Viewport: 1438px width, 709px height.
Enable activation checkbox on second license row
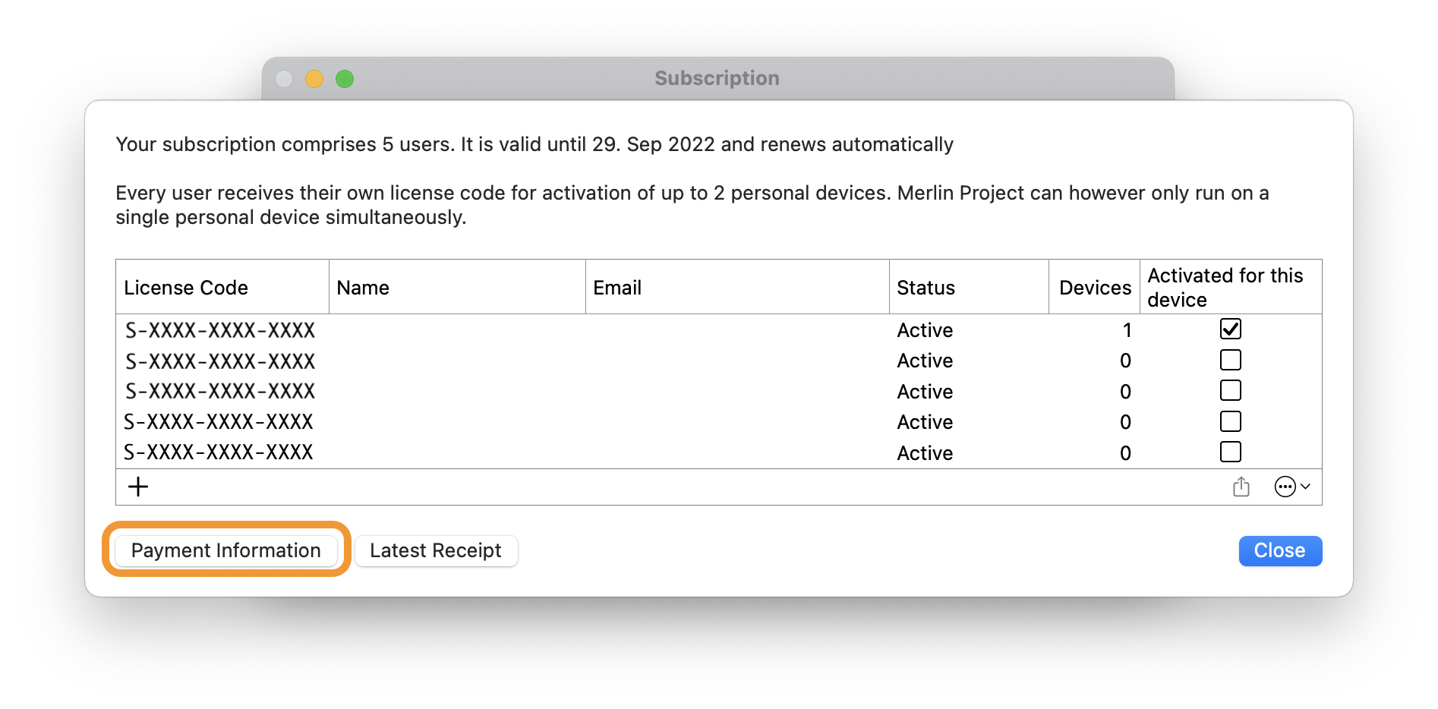tap(1230, 360)
